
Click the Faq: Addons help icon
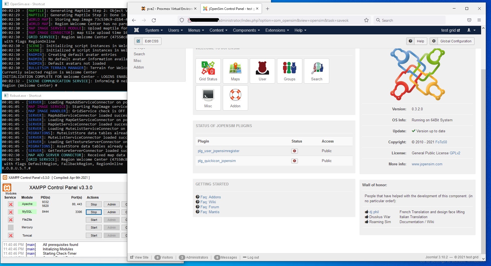[x=198, y=197]
